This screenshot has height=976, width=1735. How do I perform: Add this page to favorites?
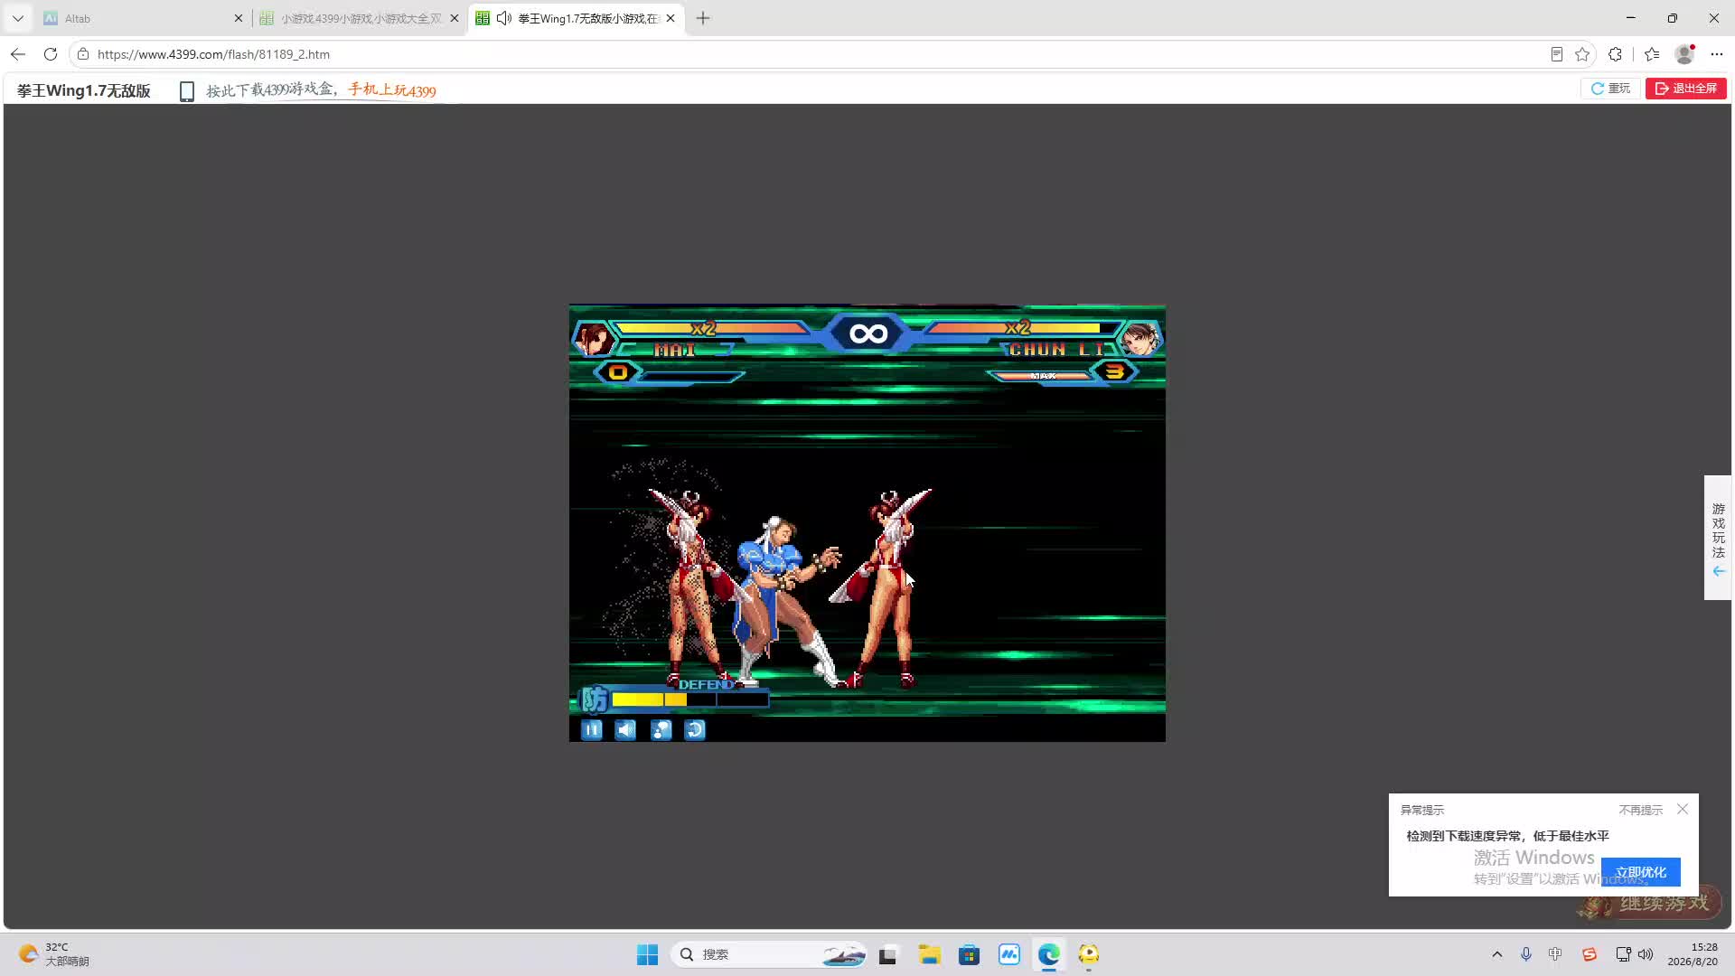click(1582, 54)
